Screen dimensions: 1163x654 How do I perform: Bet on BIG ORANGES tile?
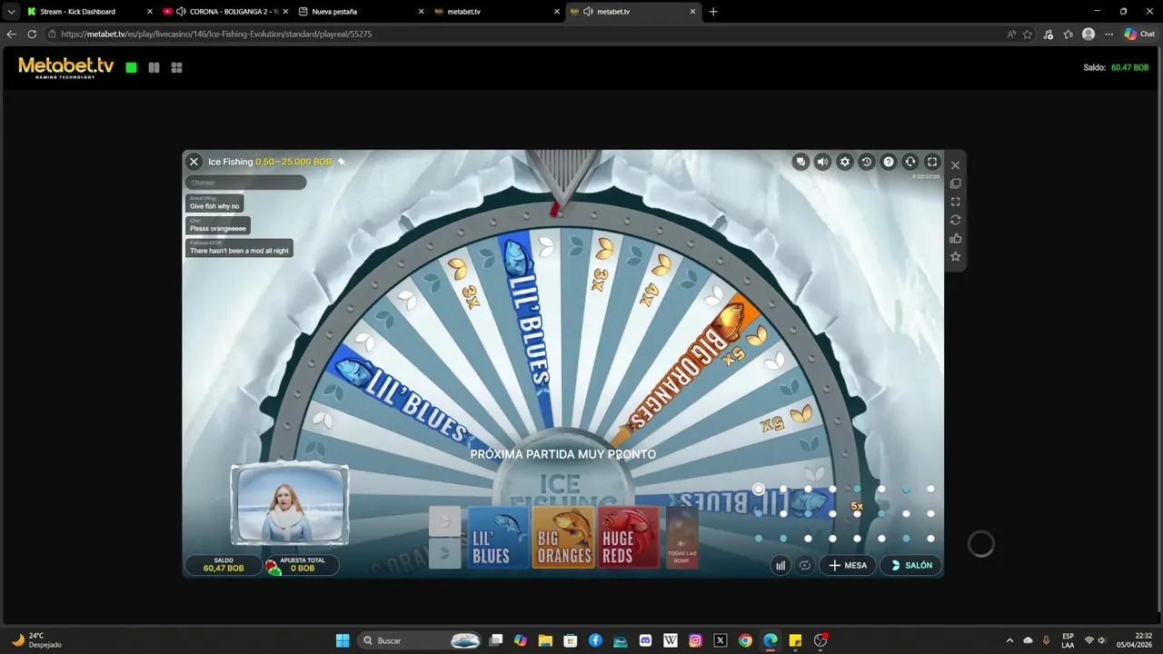tap(562, 538)
